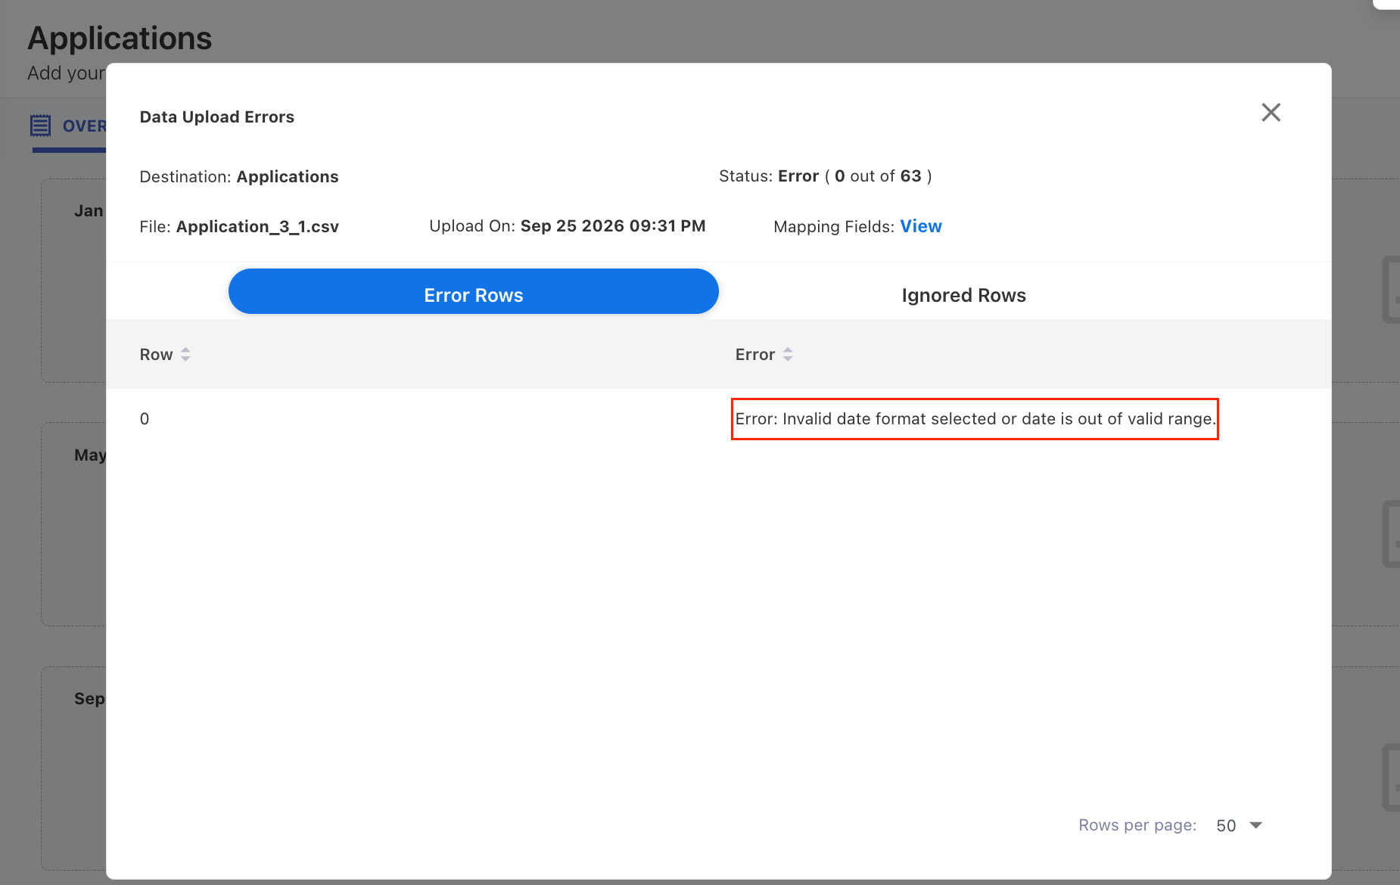Open the Mapping Fields View link
1400x885 pixels.
pyautogui.click(x=920, y=226)
